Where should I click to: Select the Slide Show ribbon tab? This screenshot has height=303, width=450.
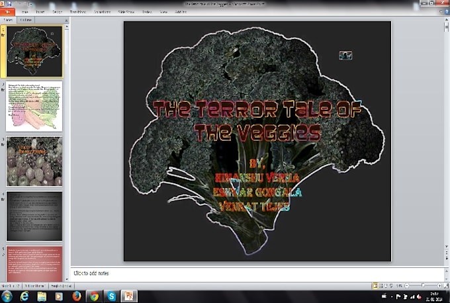126,12
